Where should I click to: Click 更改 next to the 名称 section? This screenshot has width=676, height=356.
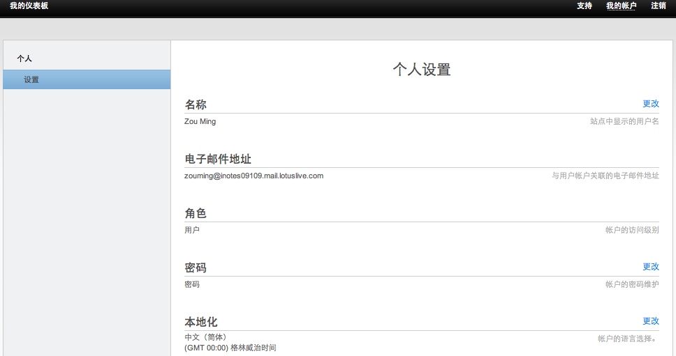click(650, 103)
